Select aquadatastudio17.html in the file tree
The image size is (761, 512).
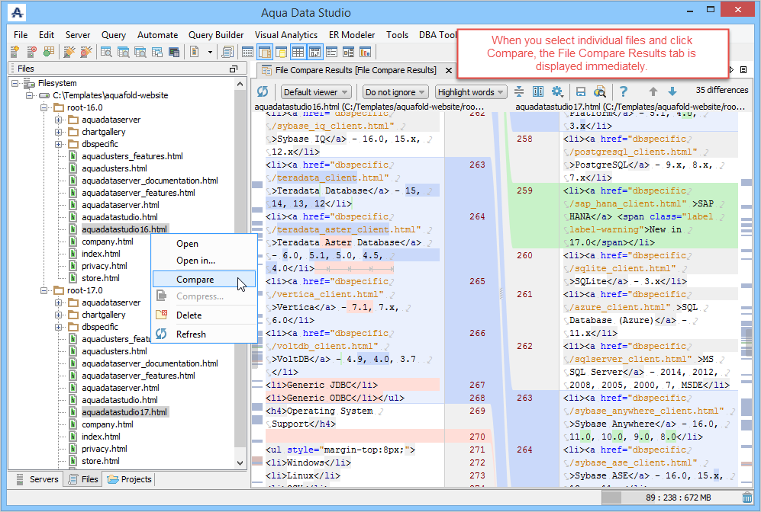pos(124,412)
